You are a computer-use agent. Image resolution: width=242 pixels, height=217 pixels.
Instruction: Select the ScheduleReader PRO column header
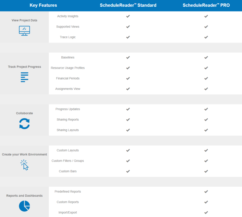pyautogui.click(x=206, y=5)
